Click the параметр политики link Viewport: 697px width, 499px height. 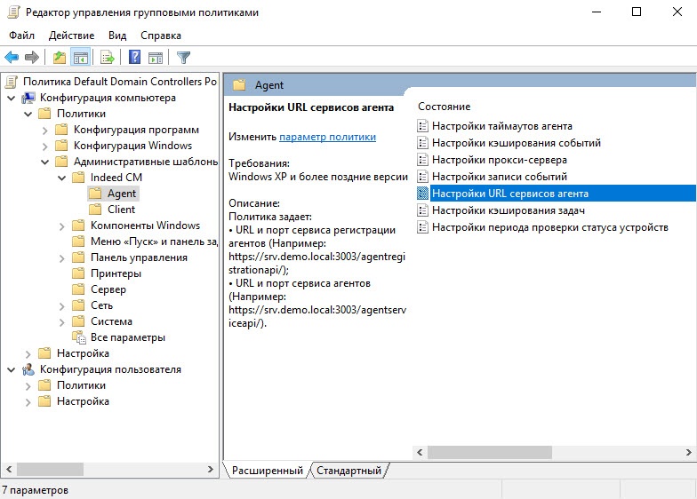327,137
